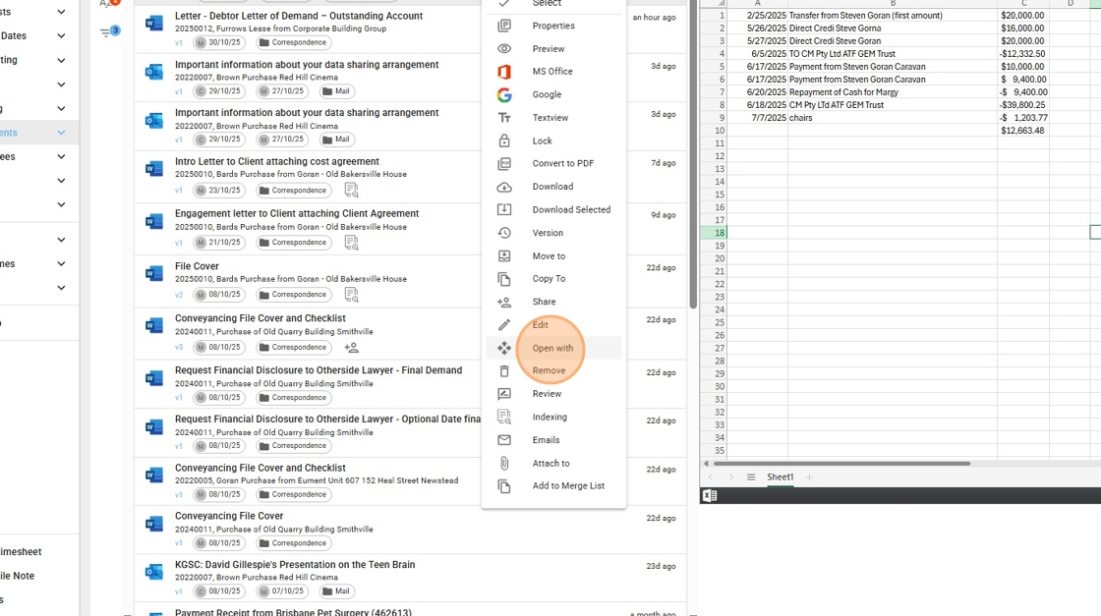Viewport: 1101px width, 616px height.
Task: Click the MS Office icon in context menu
Action: (504, 72)
